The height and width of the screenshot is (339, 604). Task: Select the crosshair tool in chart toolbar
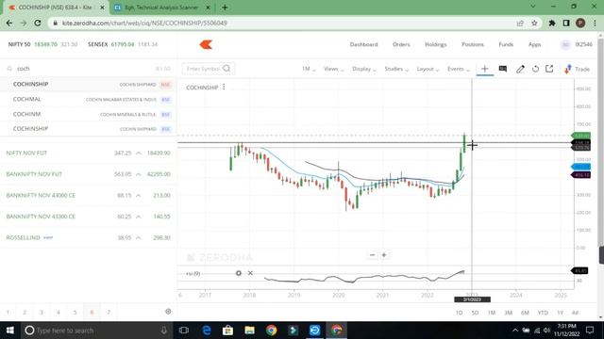[484, 69]
